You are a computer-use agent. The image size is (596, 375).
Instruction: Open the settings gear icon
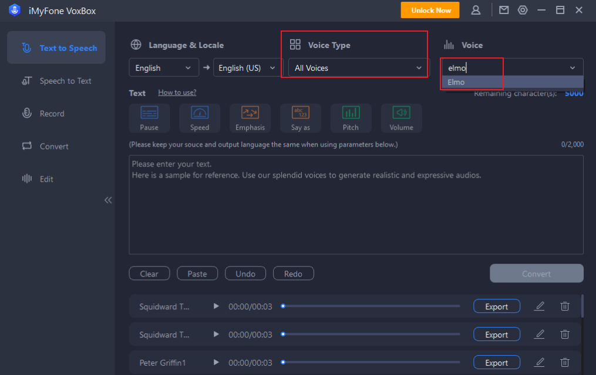523,10
